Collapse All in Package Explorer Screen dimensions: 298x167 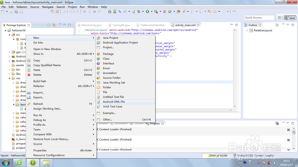coord(49,25)
